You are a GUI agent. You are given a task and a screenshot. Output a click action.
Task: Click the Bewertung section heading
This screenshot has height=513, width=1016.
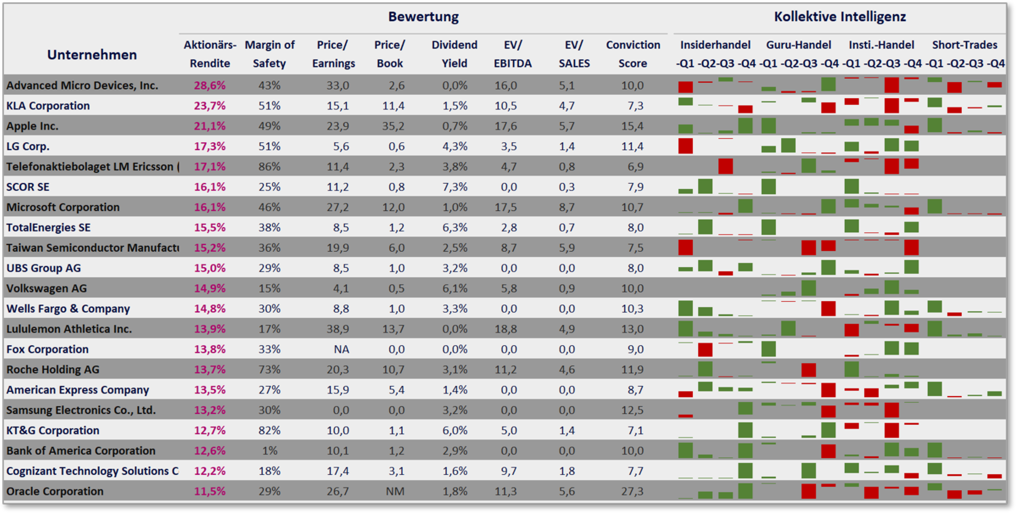click(x=423, y=17)
